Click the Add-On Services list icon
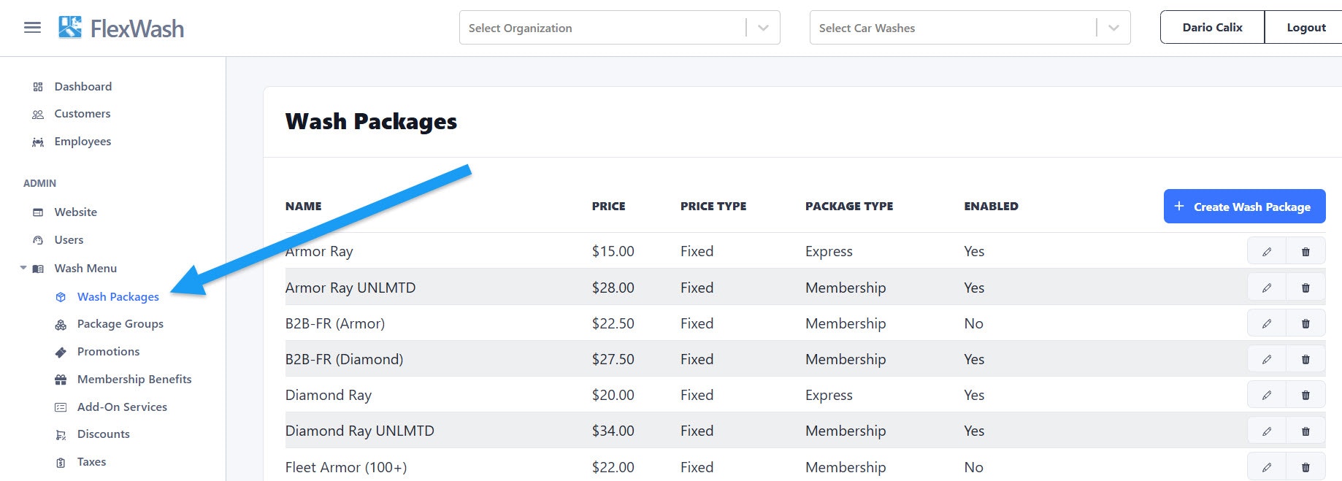The image size is (1342, 481). point(61,407)
